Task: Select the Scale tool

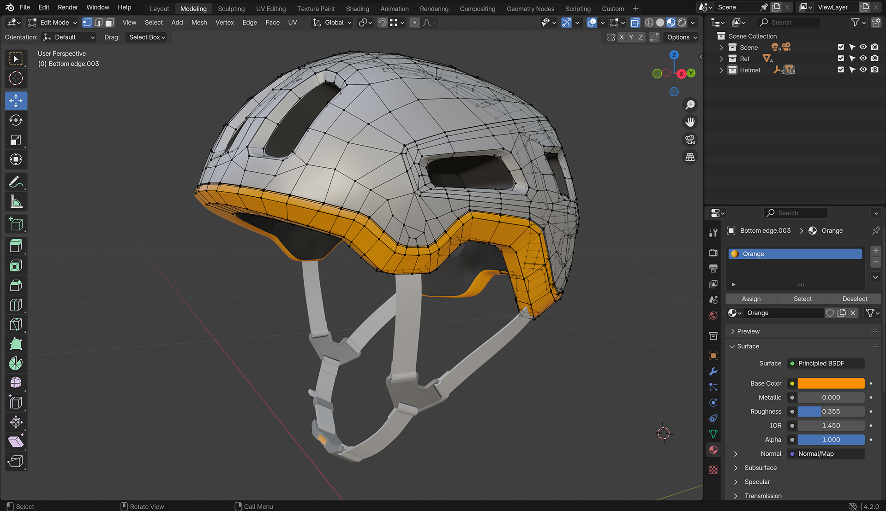Action: click(x=16, y=140)
